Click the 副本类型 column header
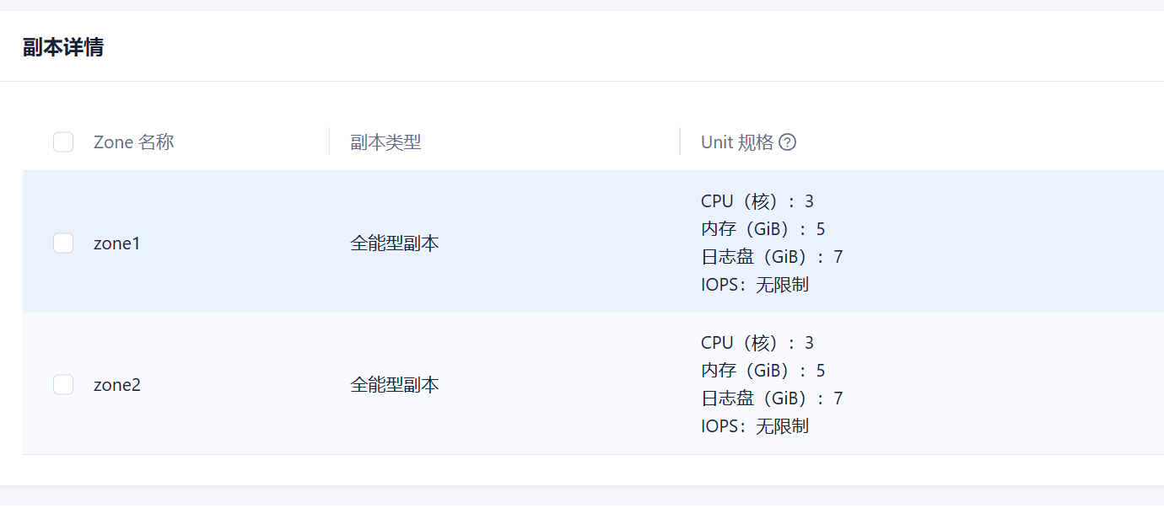The image size is (1164, 508). click(385, 142)
